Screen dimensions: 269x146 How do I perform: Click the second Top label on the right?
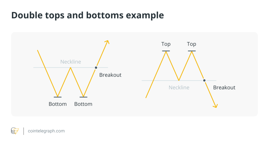point(192,44)
